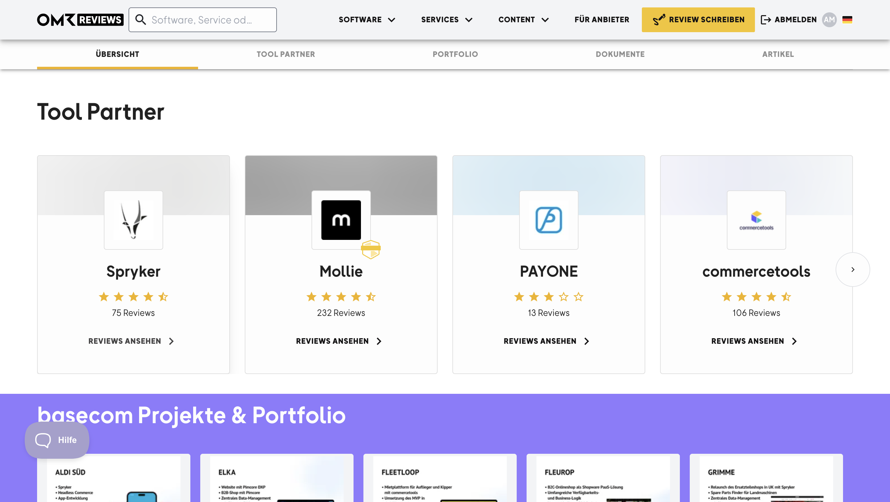
Task: Open the commercetools logo tile
Action: point(756,220)
